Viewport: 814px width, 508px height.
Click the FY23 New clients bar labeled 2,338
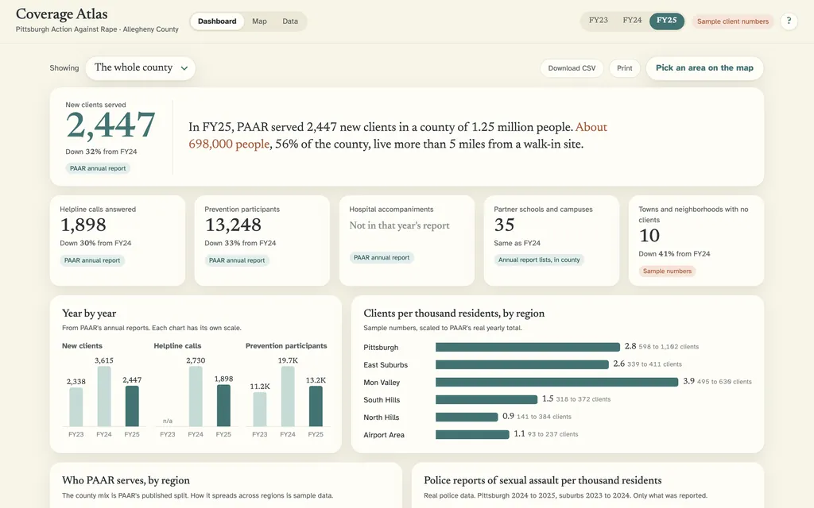(x=76, y=407)
